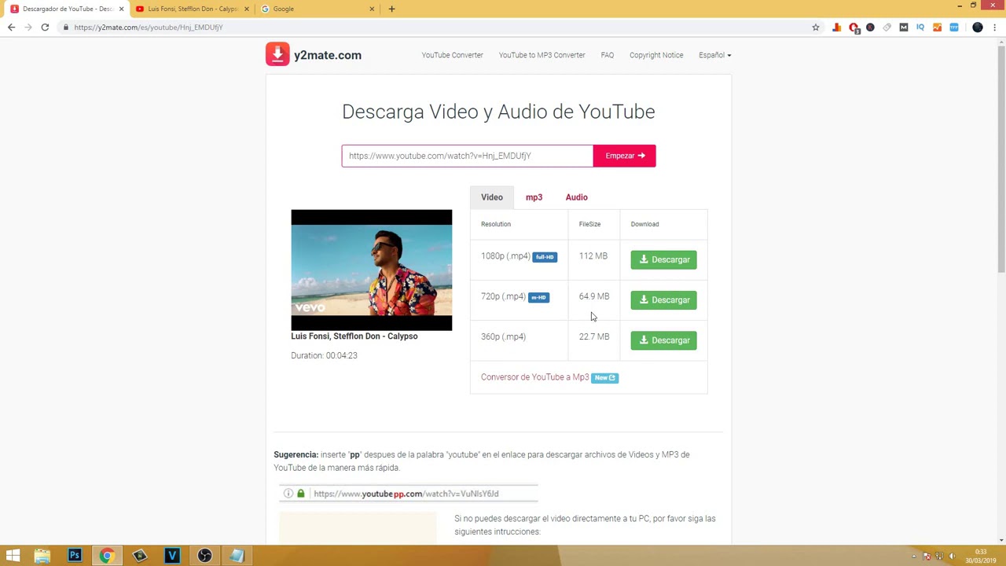The image size is (1006, 566).
Task: Switch to the mp3 tab
Action: (534, 197)
